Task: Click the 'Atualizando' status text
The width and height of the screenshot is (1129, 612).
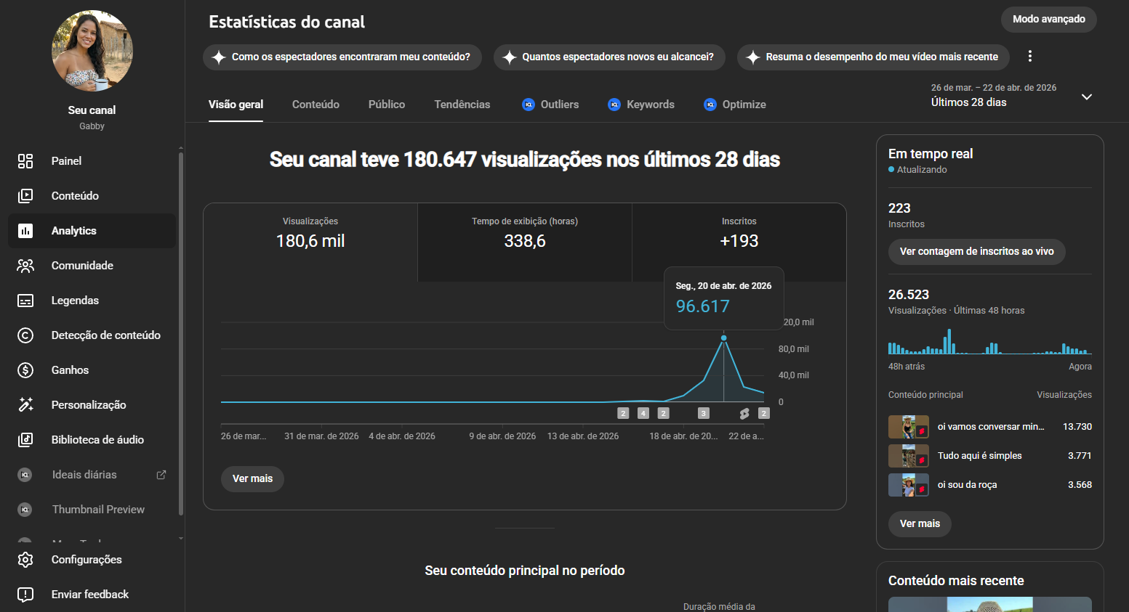Action: 922,170
